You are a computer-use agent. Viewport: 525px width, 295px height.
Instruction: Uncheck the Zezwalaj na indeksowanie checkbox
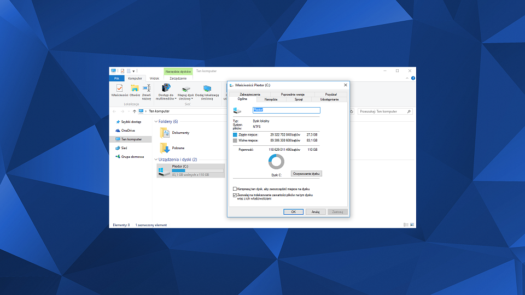(235, 195)
